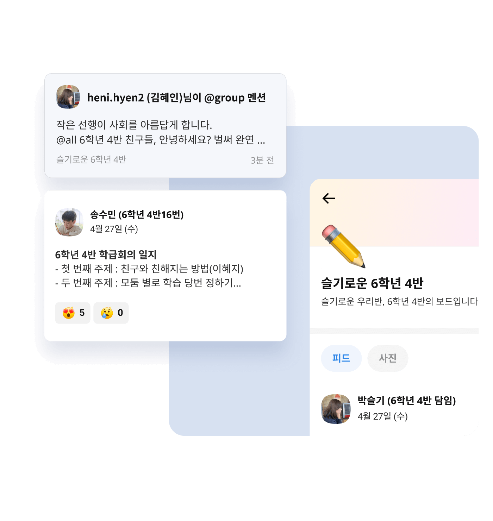Switch to the 피드 tab
The height and width of the screenshot is (521, 493).
tap(341, 358)
